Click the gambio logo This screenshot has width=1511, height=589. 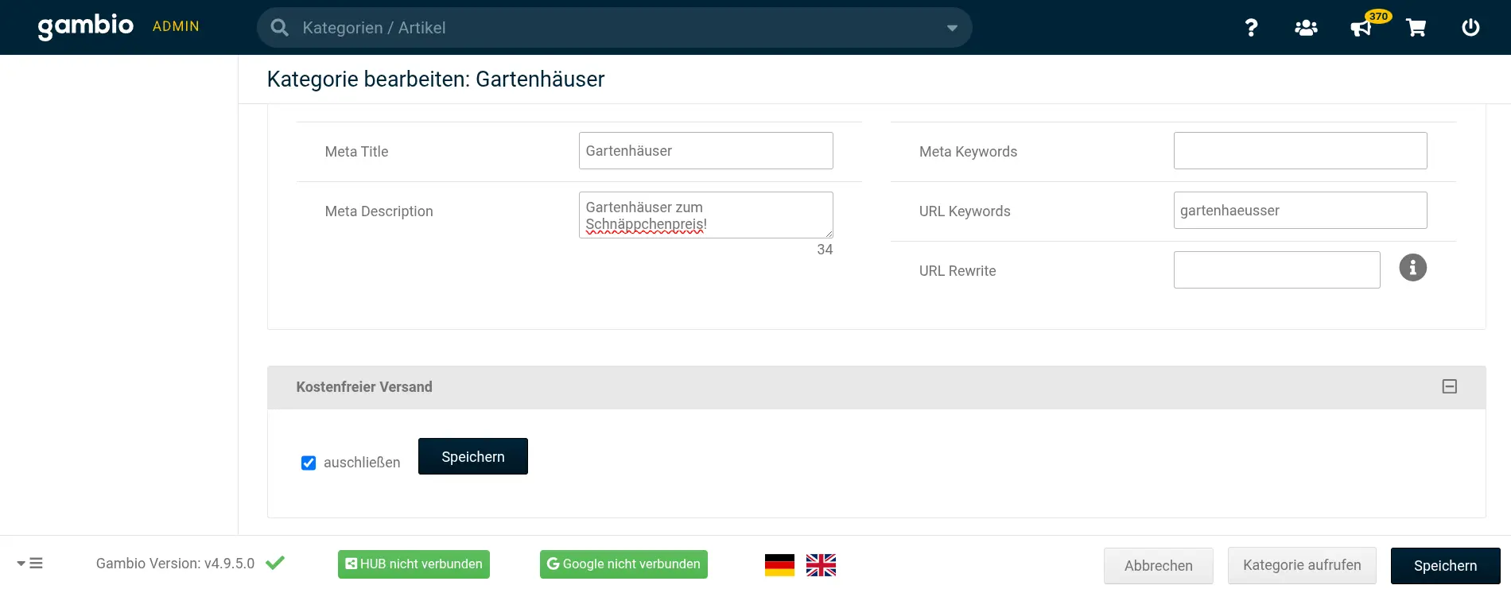tap(86, 26)
